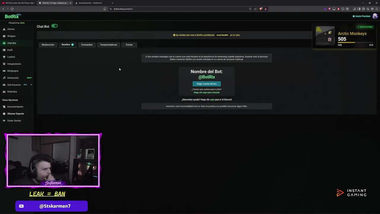
Task: Click the star icon on Nombre tab
Action: 72,45
